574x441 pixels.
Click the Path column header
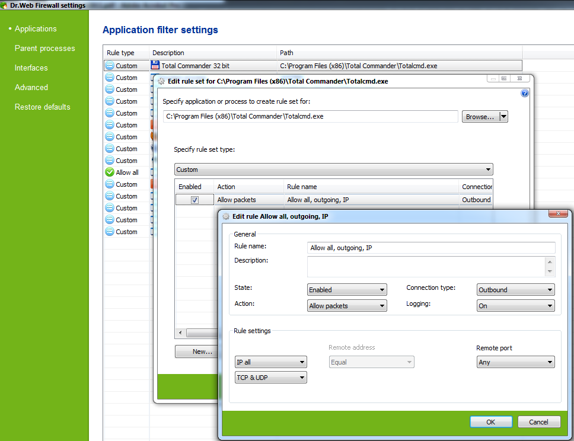point(400,53)
